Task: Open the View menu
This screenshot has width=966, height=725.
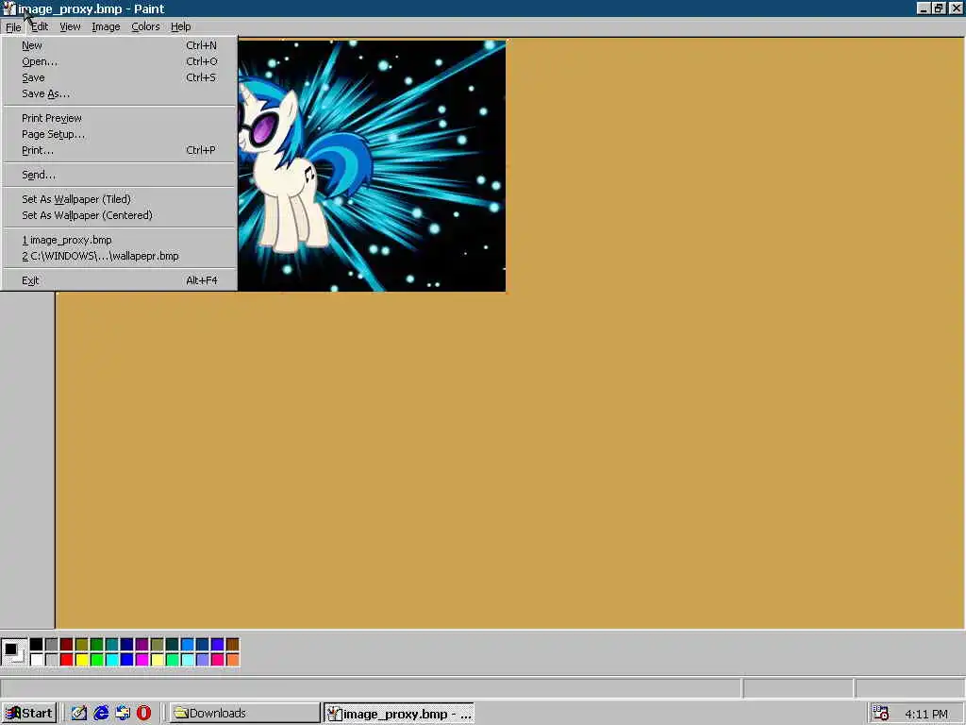Action: click(x=70, y=26)
